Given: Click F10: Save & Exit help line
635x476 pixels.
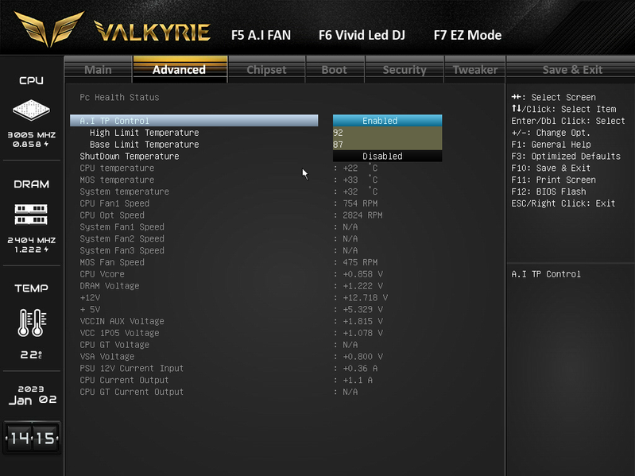Looking at the screenshot, I should [551, 168].
